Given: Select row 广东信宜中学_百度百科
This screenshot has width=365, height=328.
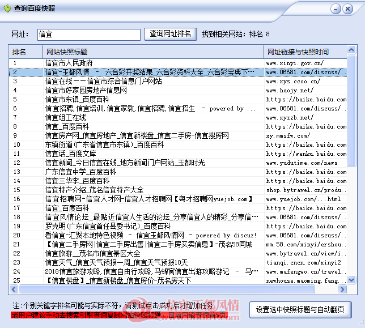Looking at the screenshot, I should click(x=178, y=172).
